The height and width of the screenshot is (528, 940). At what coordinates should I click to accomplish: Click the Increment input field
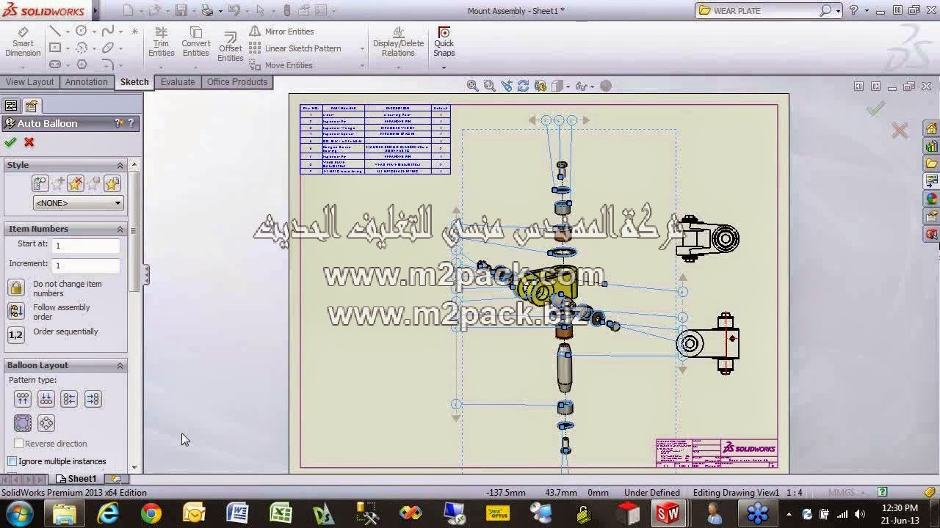pos(86,265)
